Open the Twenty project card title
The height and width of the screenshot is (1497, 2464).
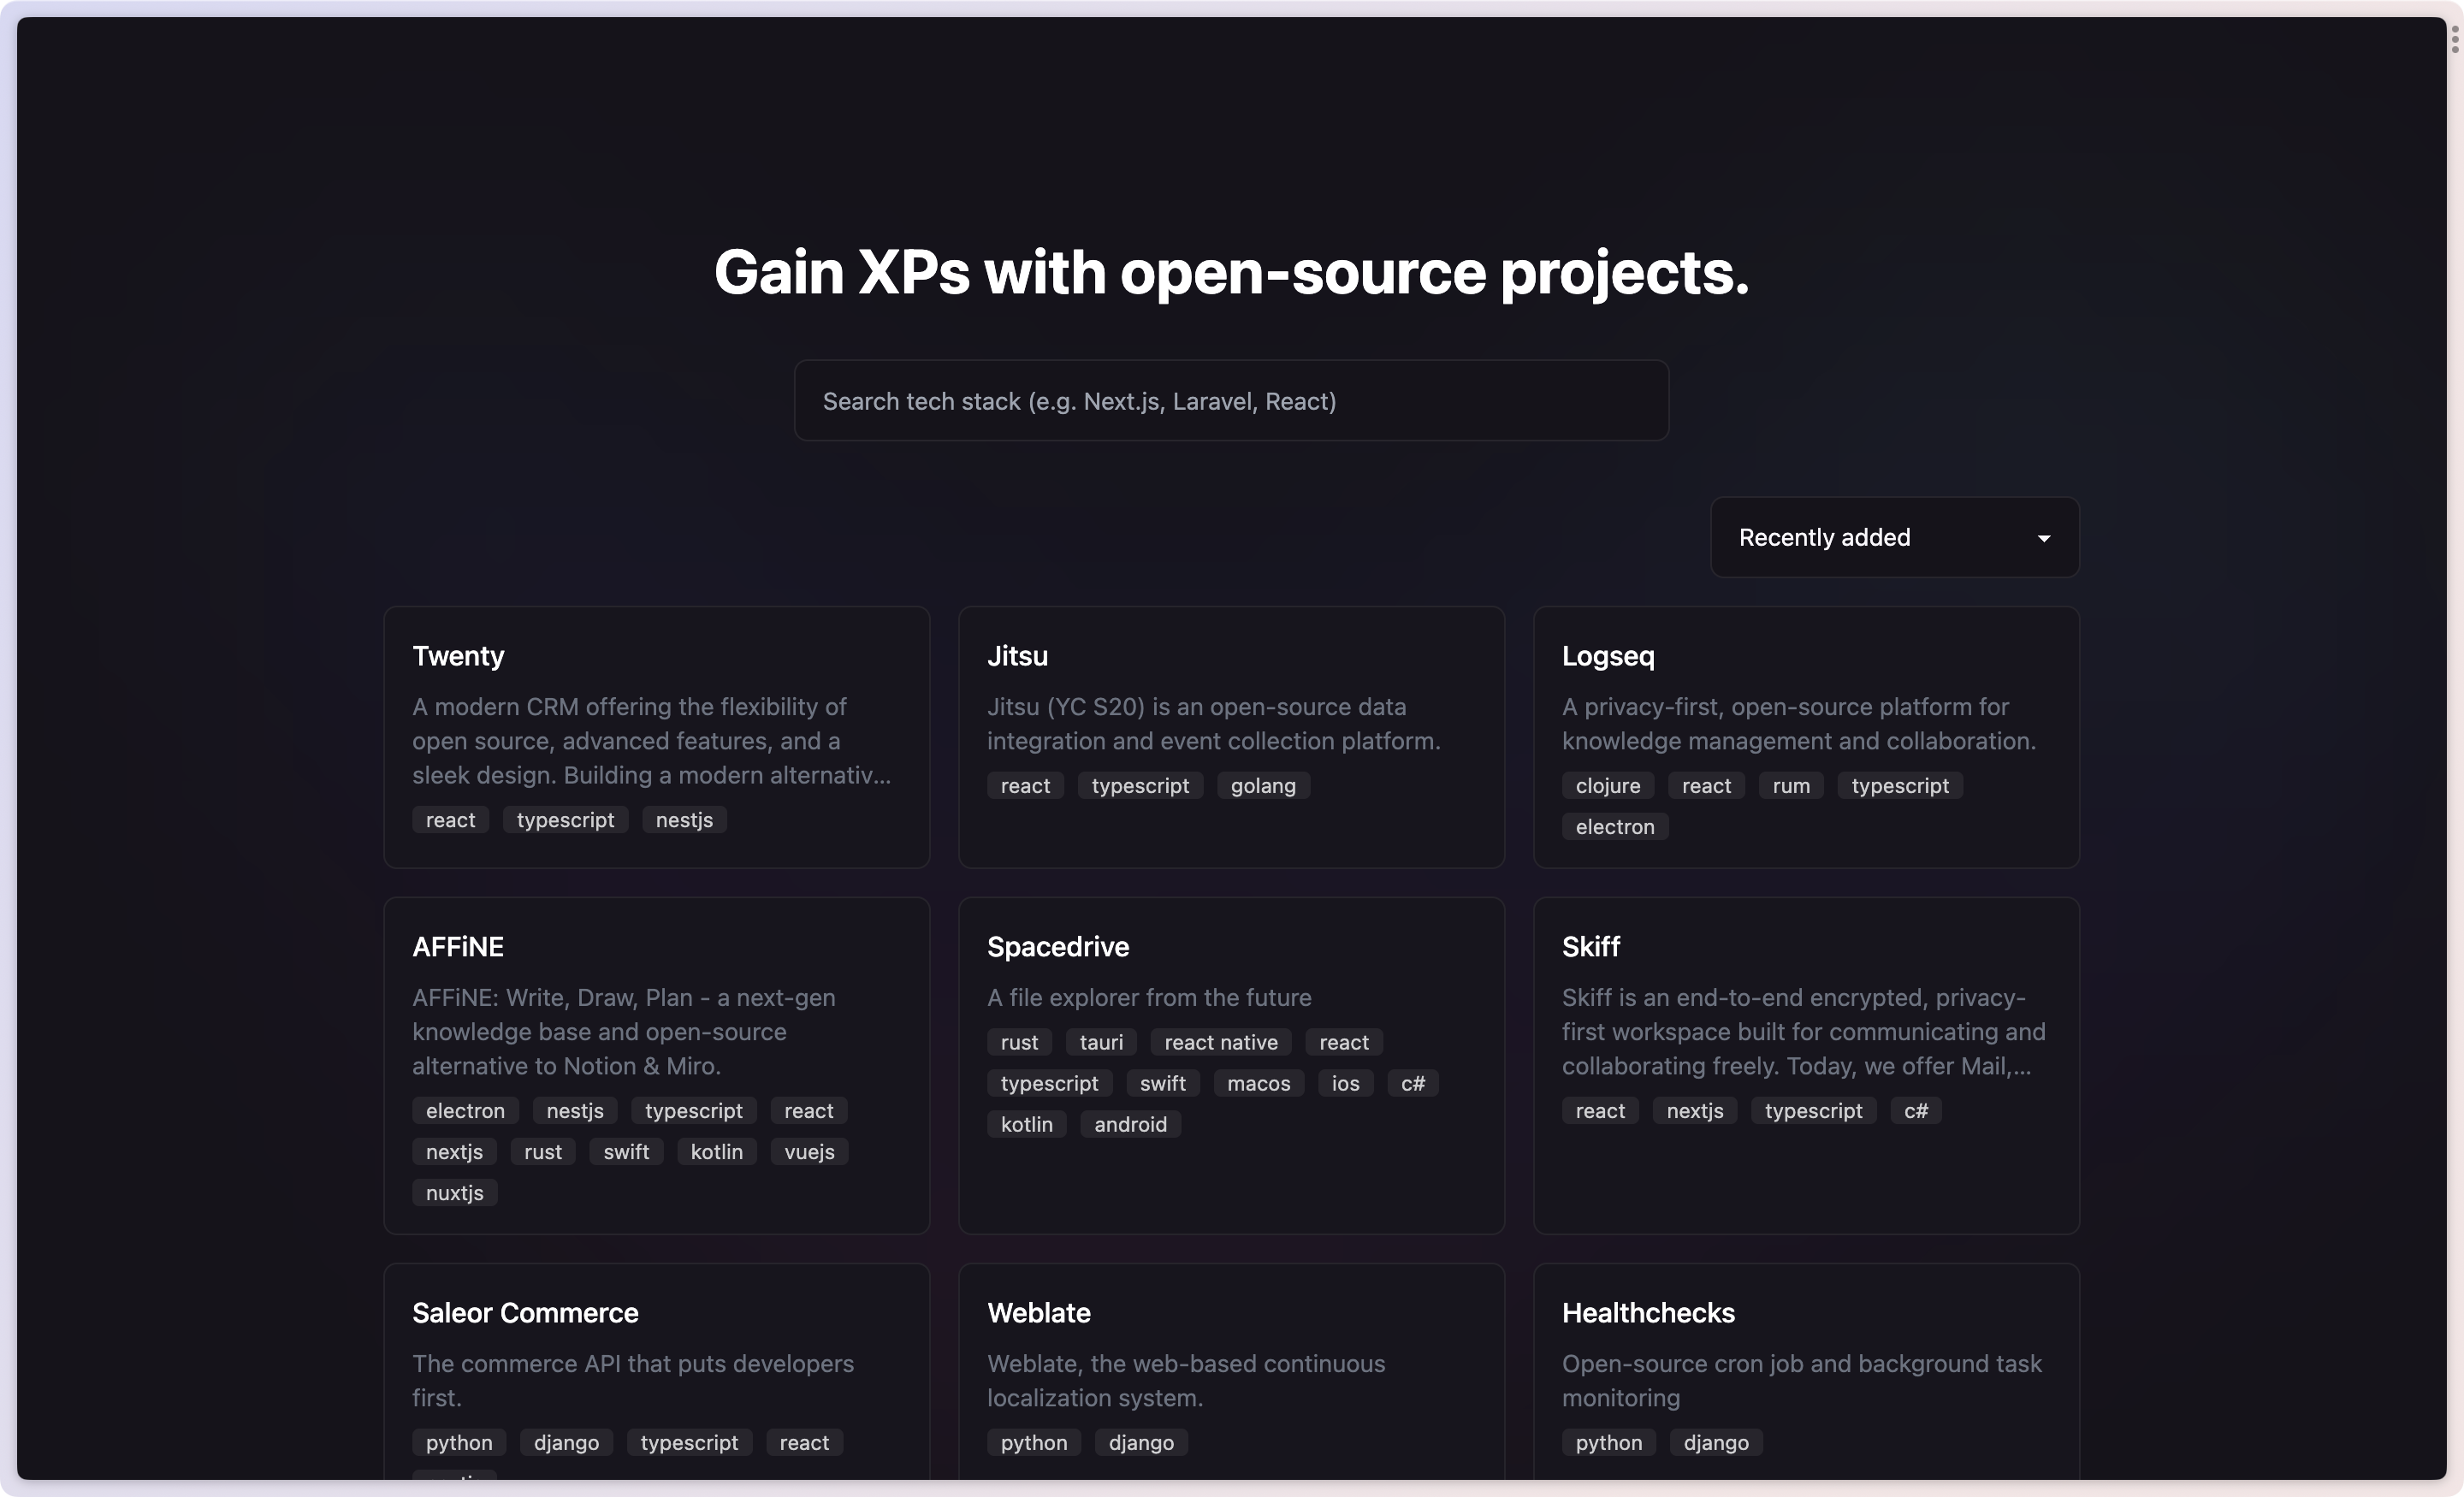click(458, 656)
